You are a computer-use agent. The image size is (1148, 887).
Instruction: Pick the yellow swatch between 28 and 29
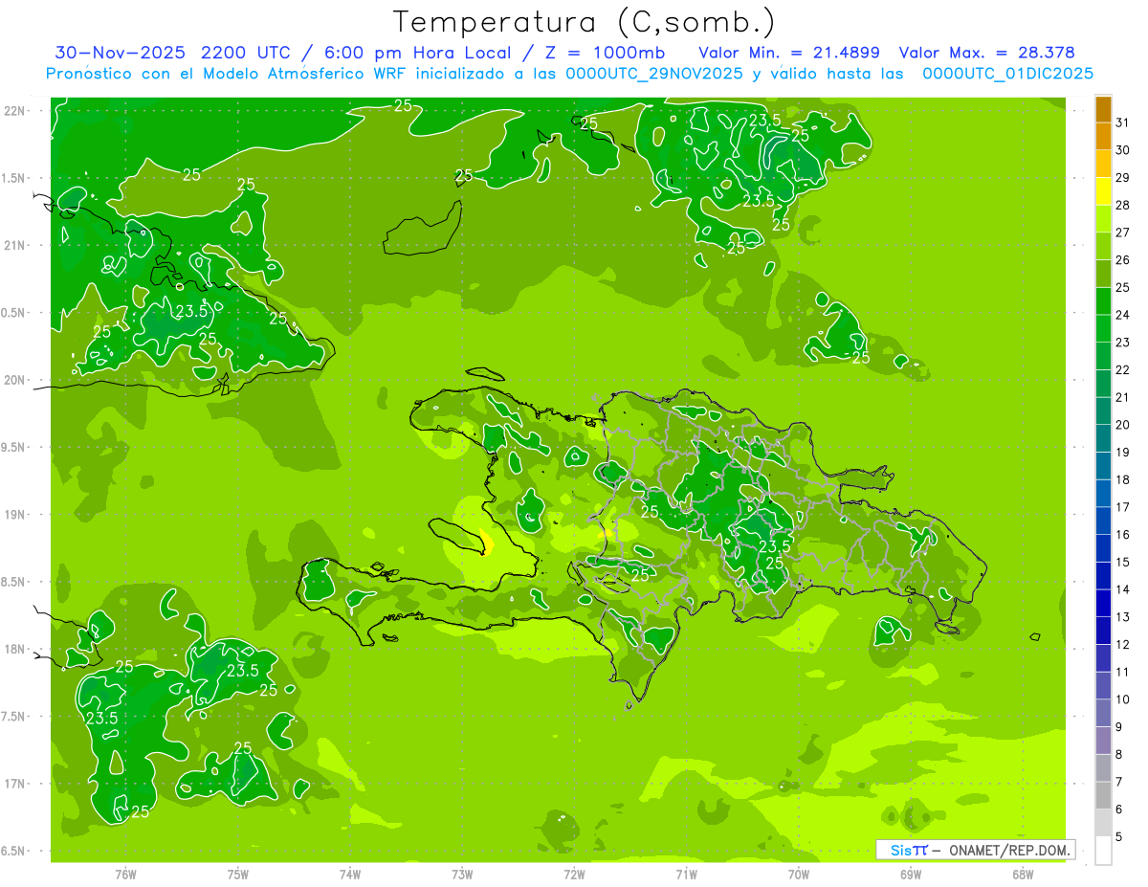pos(1103,191)
